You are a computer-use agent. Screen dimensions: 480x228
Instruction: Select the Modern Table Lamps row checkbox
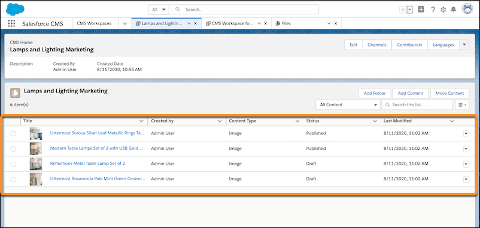pos(13,149)
